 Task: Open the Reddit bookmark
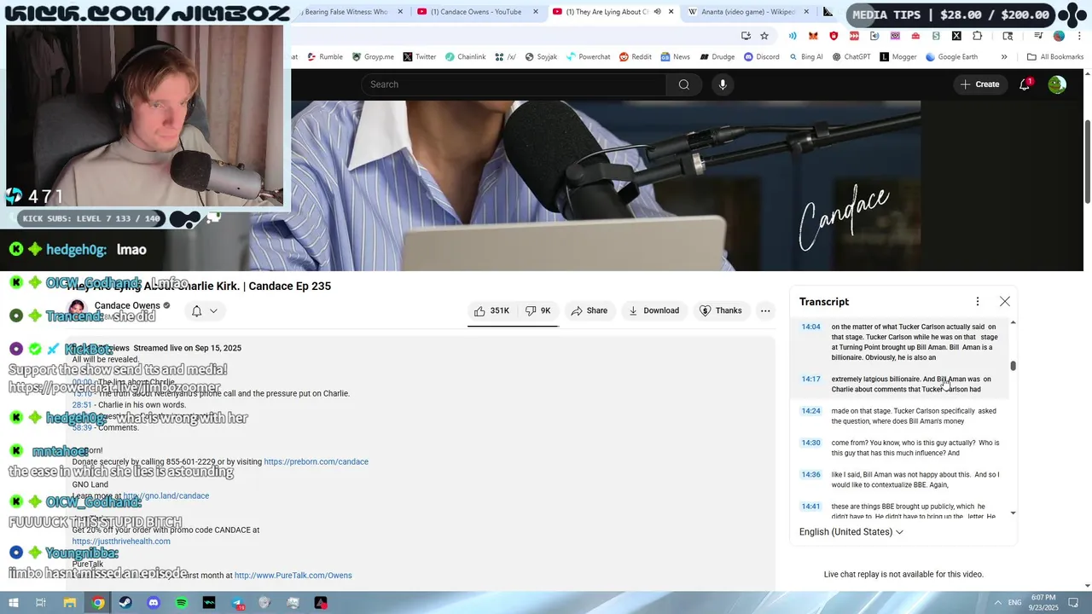click(635, 57)
